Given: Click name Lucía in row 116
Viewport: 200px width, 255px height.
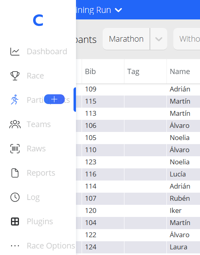Looking at the screenshot, I should click(178, 174).
